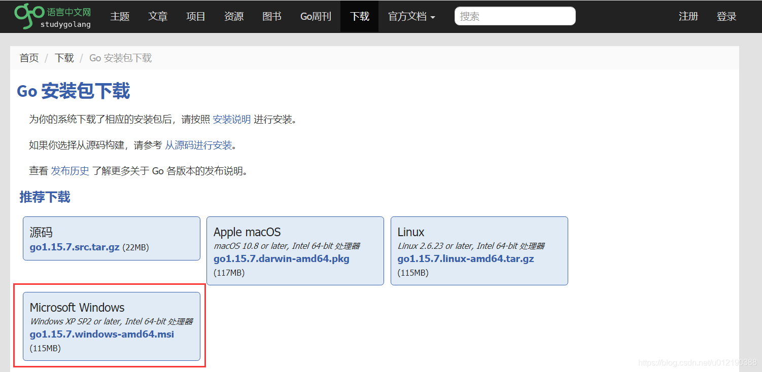Download go1.15.7.linux-amd64.tar.gz for Linux
Screen dimensions: 762x372
(466, 258)
